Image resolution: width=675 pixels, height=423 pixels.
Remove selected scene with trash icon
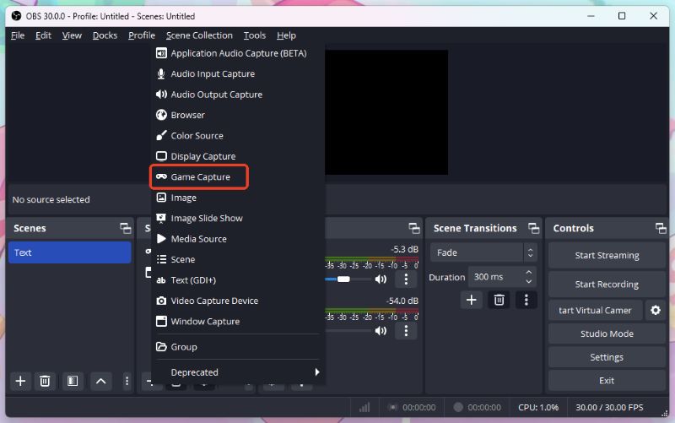pos(45,382)
